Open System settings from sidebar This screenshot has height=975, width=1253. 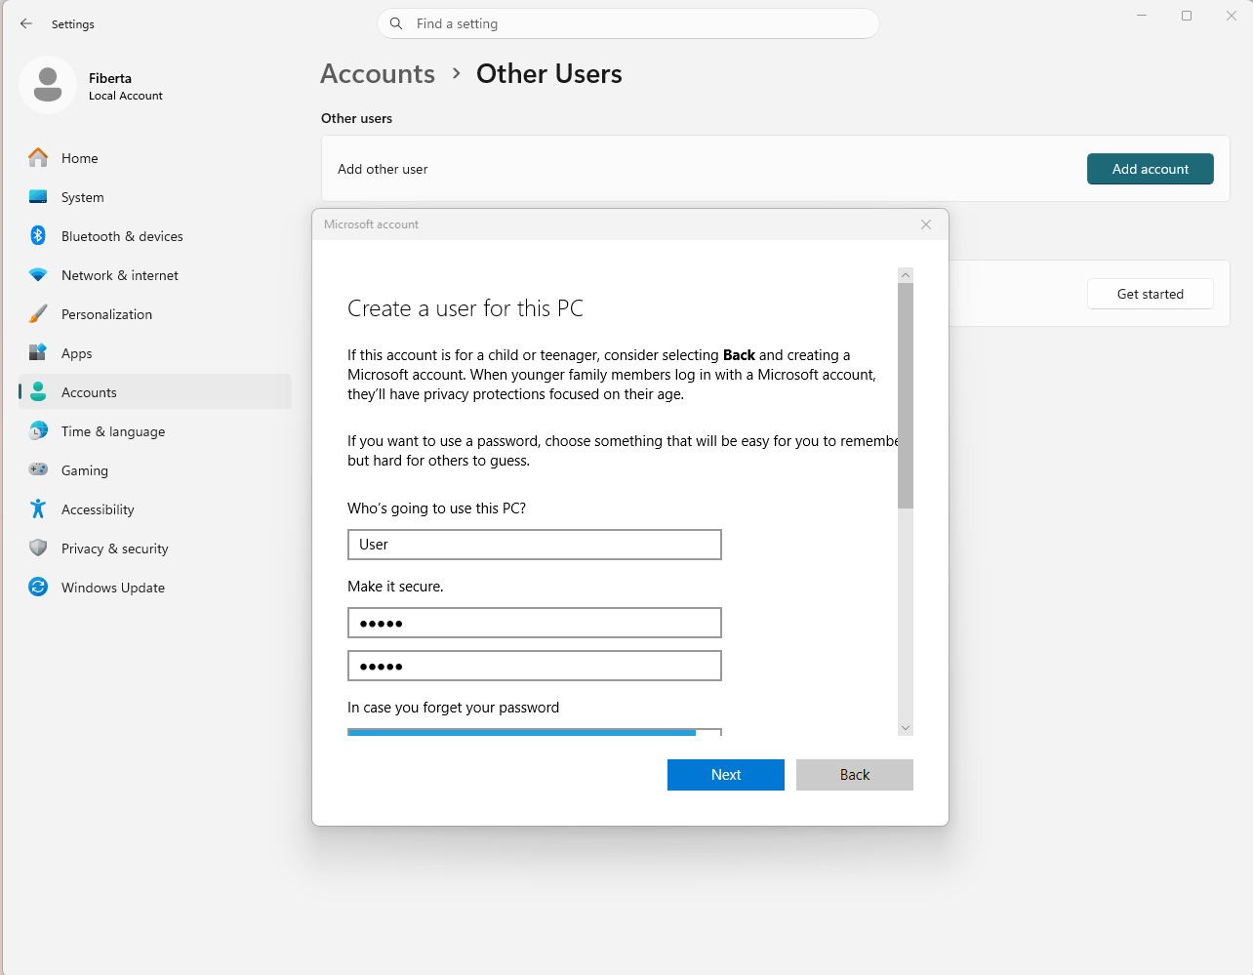click(82, 197)
